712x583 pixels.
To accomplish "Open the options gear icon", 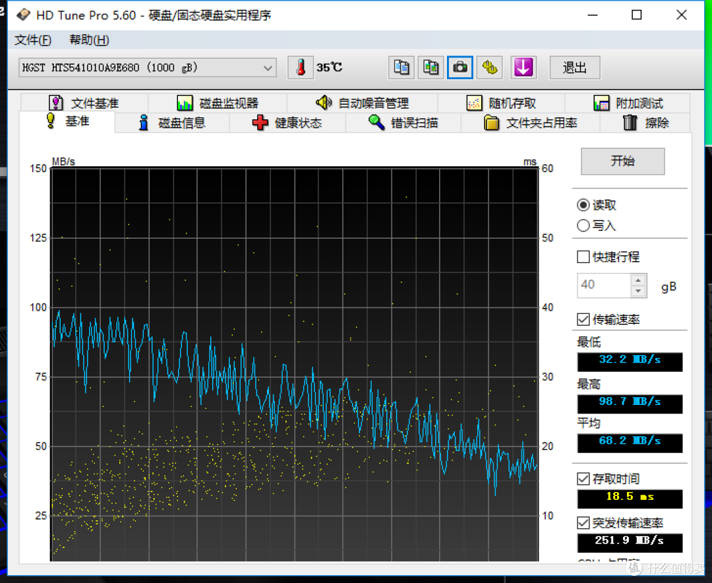I will click(489, 68).
